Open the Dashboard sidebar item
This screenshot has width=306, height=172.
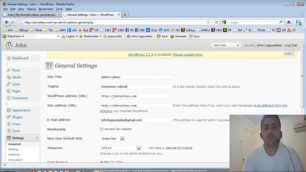tap(20, 58)
